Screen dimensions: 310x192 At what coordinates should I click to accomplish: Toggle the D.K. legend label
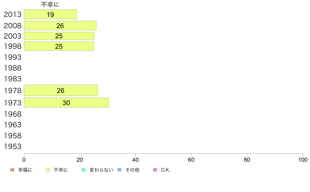165,170
